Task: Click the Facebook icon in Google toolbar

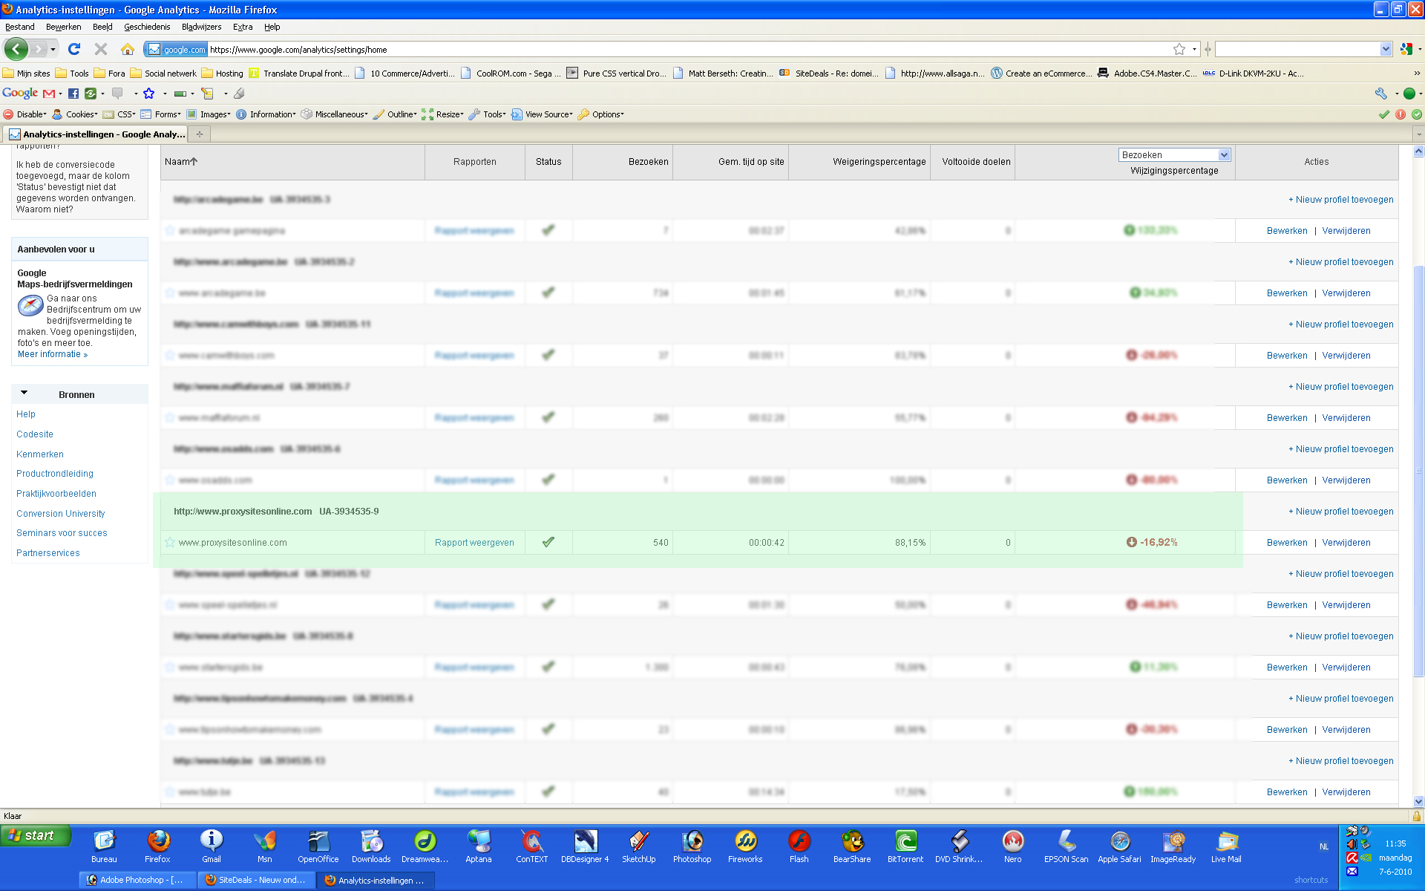Action: [73, 94]
